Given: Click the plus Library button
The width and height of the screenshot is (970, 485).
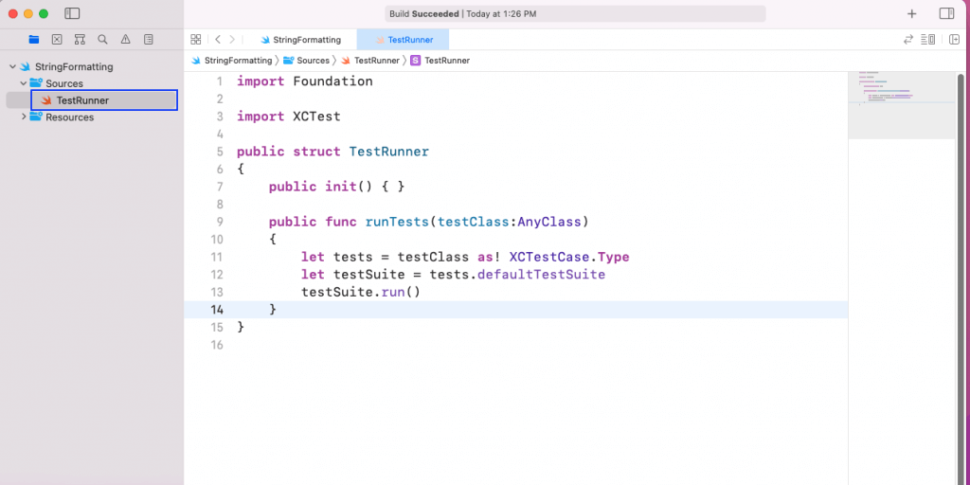Looking at the screenshot, I should click(911, 14).
